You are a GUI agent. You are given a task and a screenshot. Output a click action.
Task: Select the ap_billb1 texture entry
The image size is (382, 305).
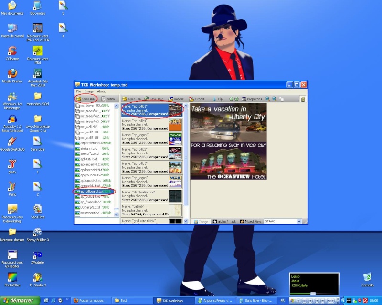coord(152,110)
